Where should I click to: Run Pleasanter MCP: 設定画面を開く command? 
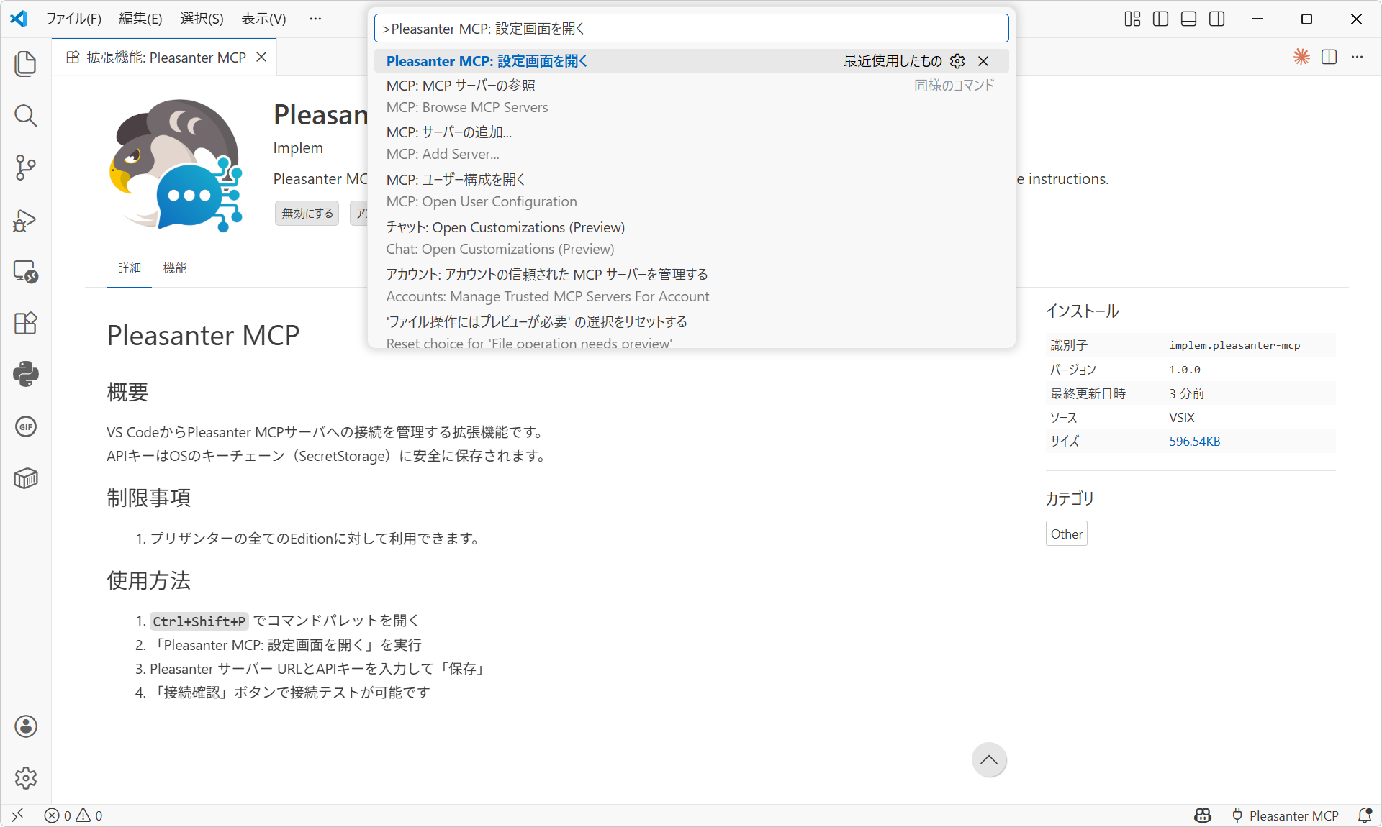coord(691,61)
